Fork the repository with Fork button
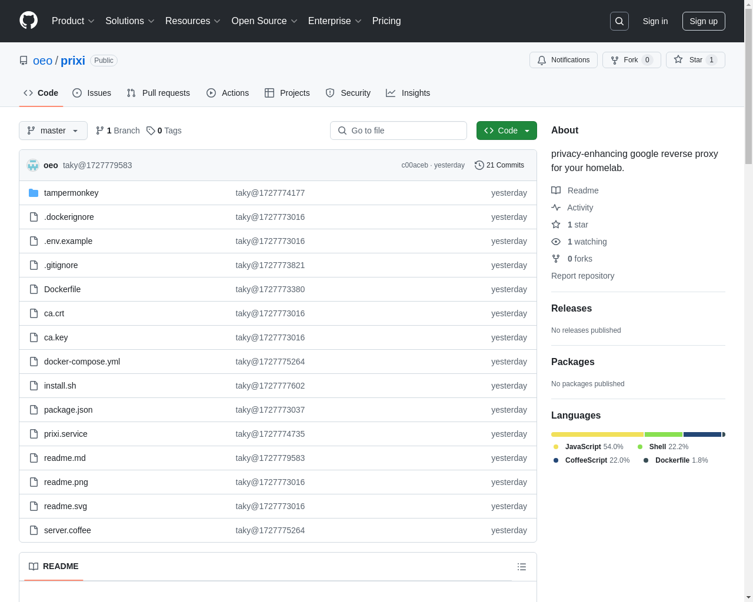 (x=632, y=60)
